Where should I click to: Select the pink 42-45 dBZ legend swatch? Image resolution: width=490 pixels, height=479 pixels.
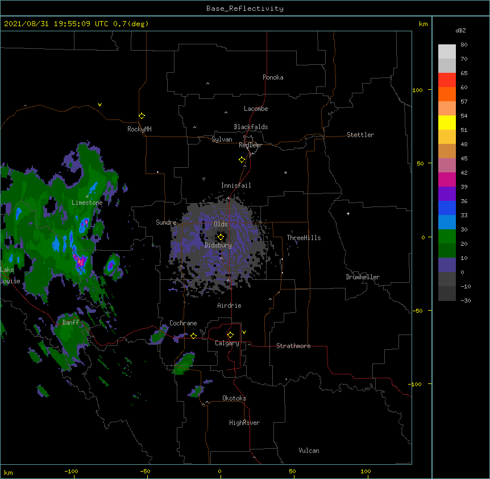pos(447,166)
